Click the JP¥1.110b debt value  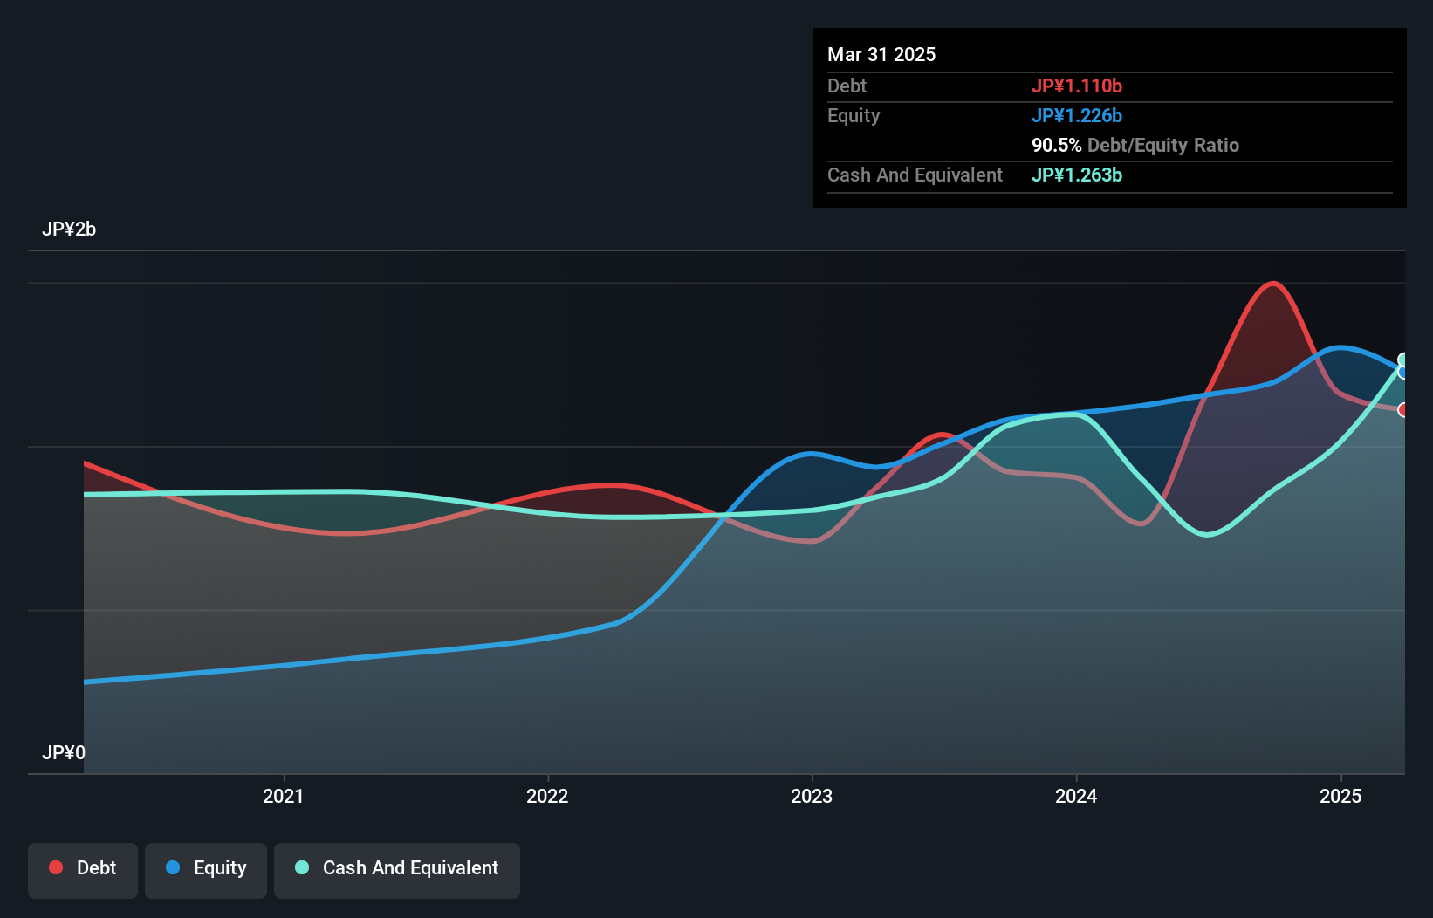1077,86
